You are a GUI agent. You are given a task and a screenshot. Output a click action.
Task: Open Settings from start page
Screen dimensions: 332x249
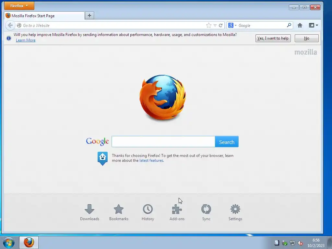[235, 213]
